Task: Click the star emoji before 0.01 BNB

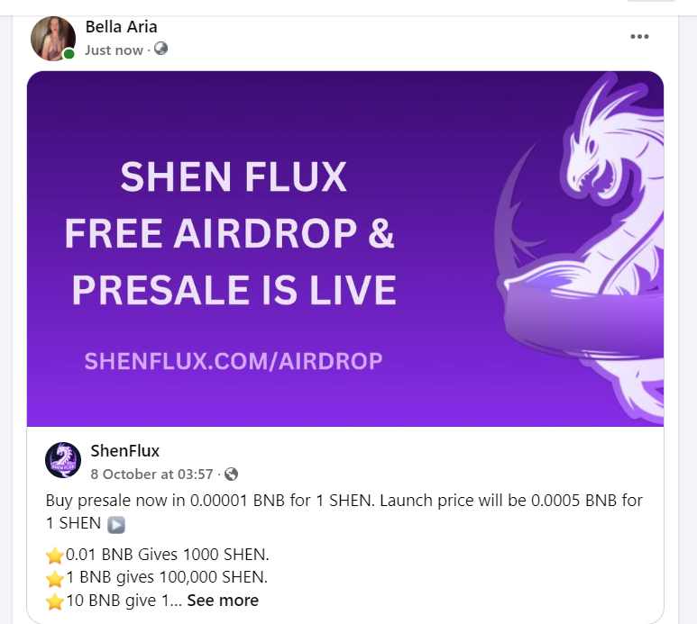Action: tap(55, 556)
